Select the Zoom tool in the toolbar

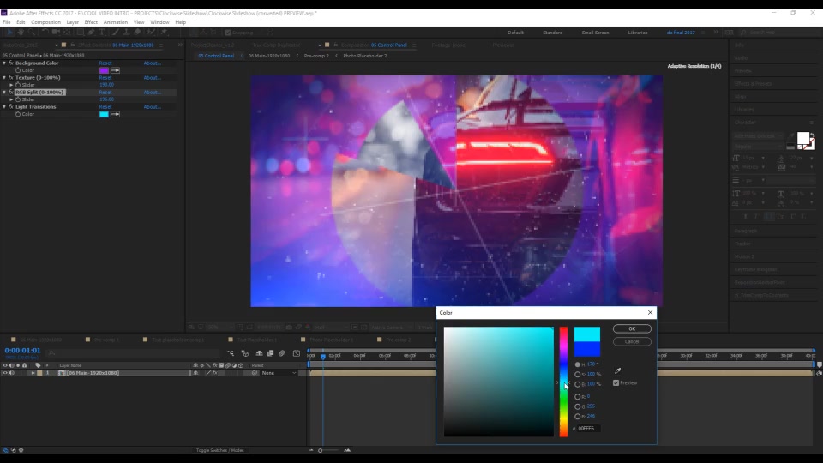32,32
